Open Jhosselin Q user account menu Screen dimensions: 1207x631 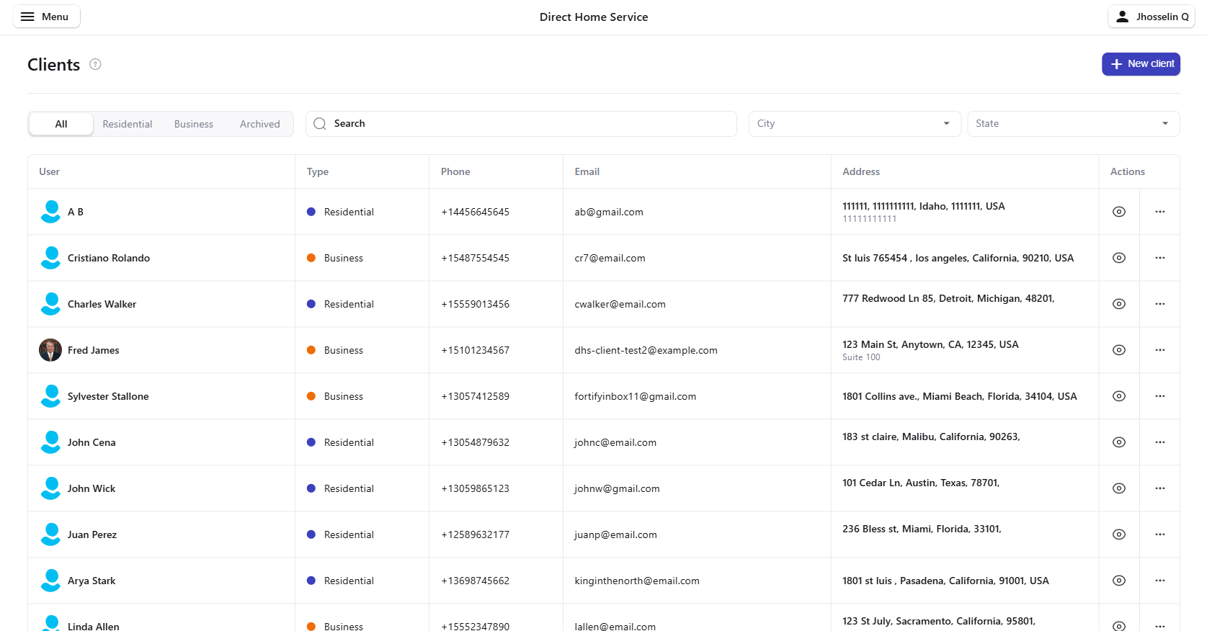click(1151, 17)
